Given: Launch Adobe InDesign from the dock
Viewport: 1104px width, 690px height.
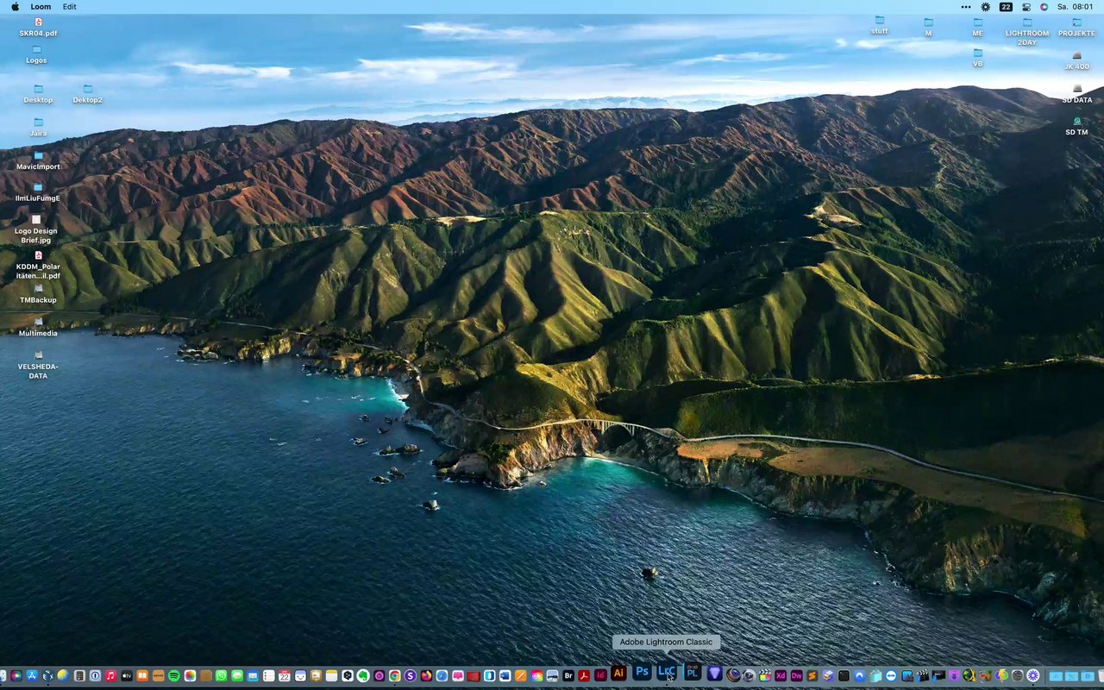Looking at the screenshot, I should [600, 675].
